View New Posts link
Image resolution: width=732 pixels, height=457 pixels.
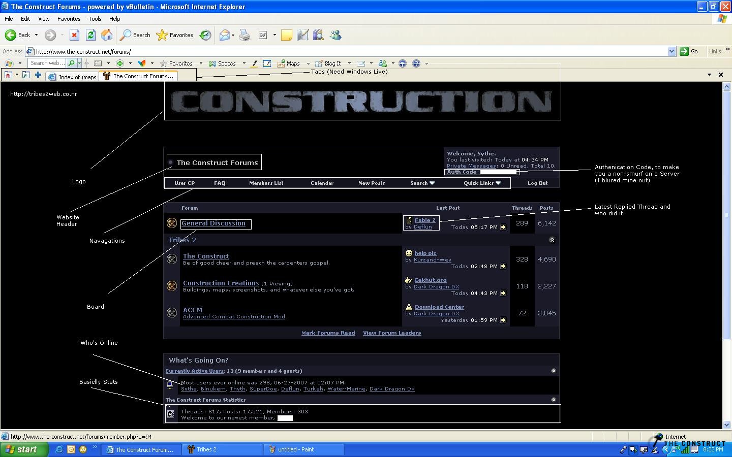pos(372,183)
